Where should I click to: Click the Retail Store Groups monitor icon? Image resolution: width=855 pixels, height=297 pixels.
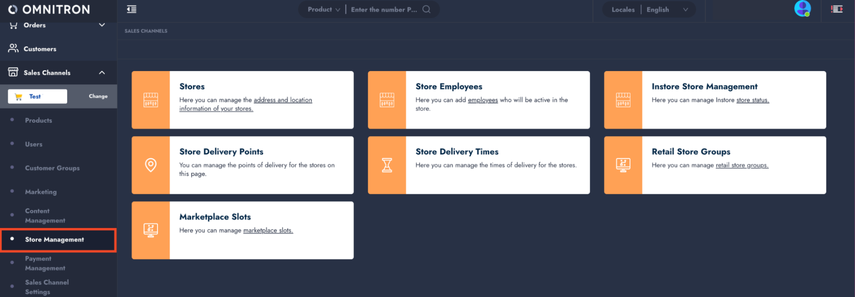(623, 165)
